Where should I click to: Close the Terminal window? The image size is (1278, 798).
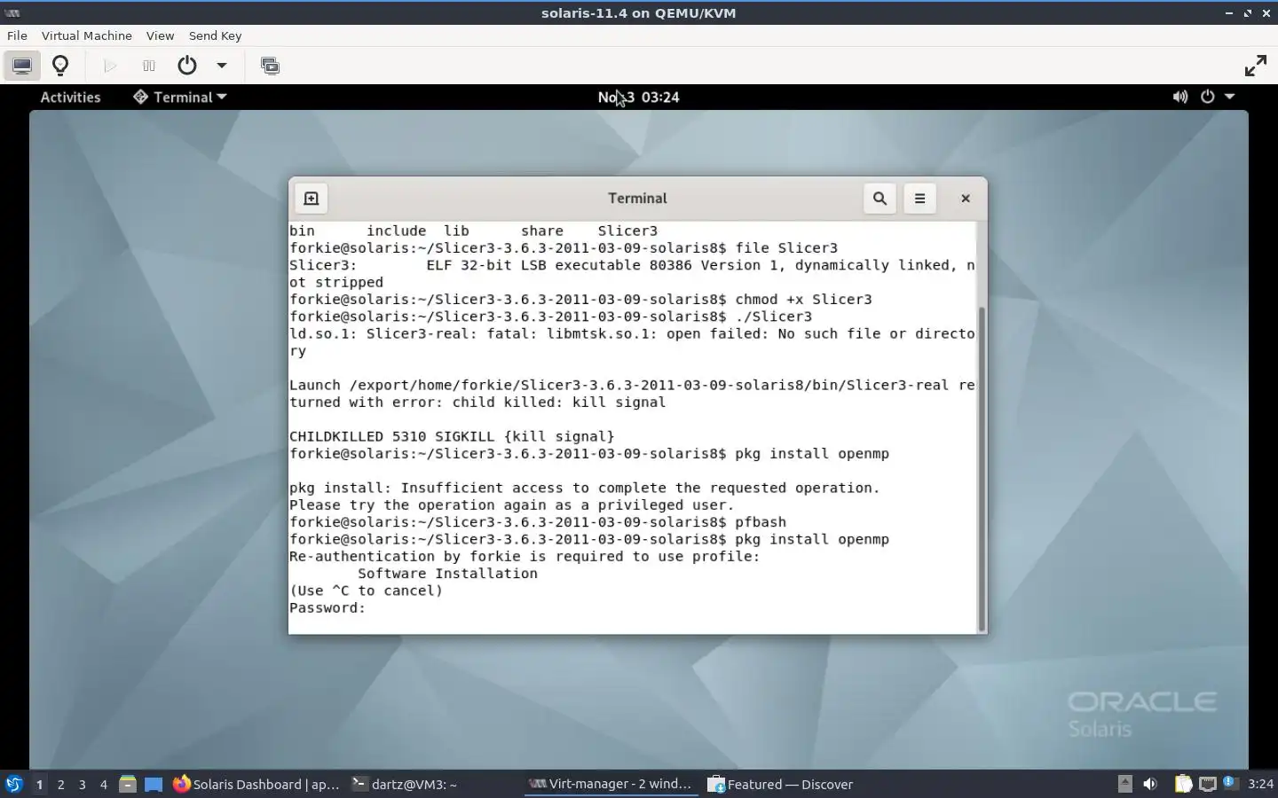966,199
